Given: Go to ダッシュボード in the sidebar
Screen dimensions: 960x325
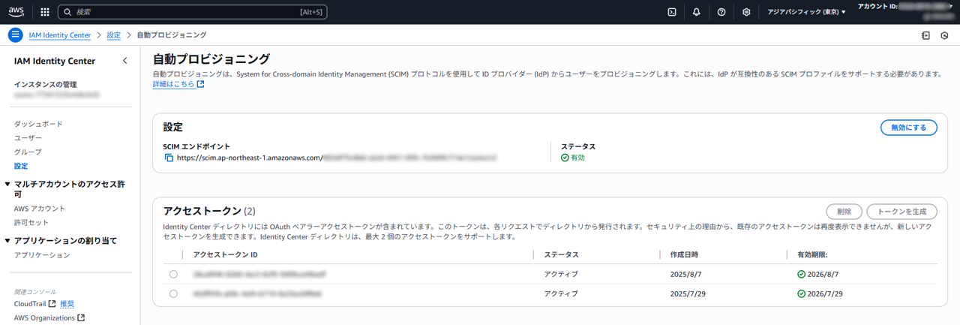Looking at the screenshot, I should click(x=38, y=124).
